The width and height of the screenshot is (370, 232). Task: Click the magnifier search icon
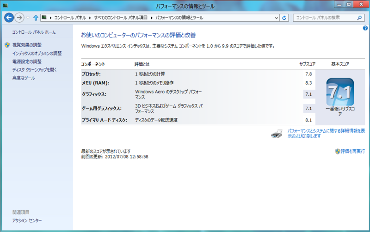coord(359,18)
